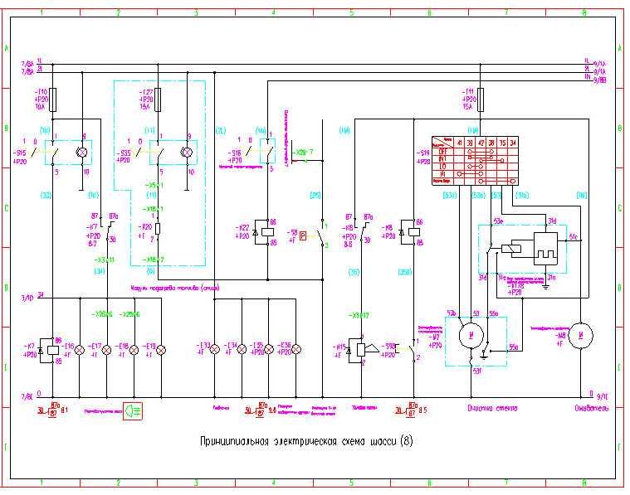Click the '-S19 +P20' designation label

[423, 157]
